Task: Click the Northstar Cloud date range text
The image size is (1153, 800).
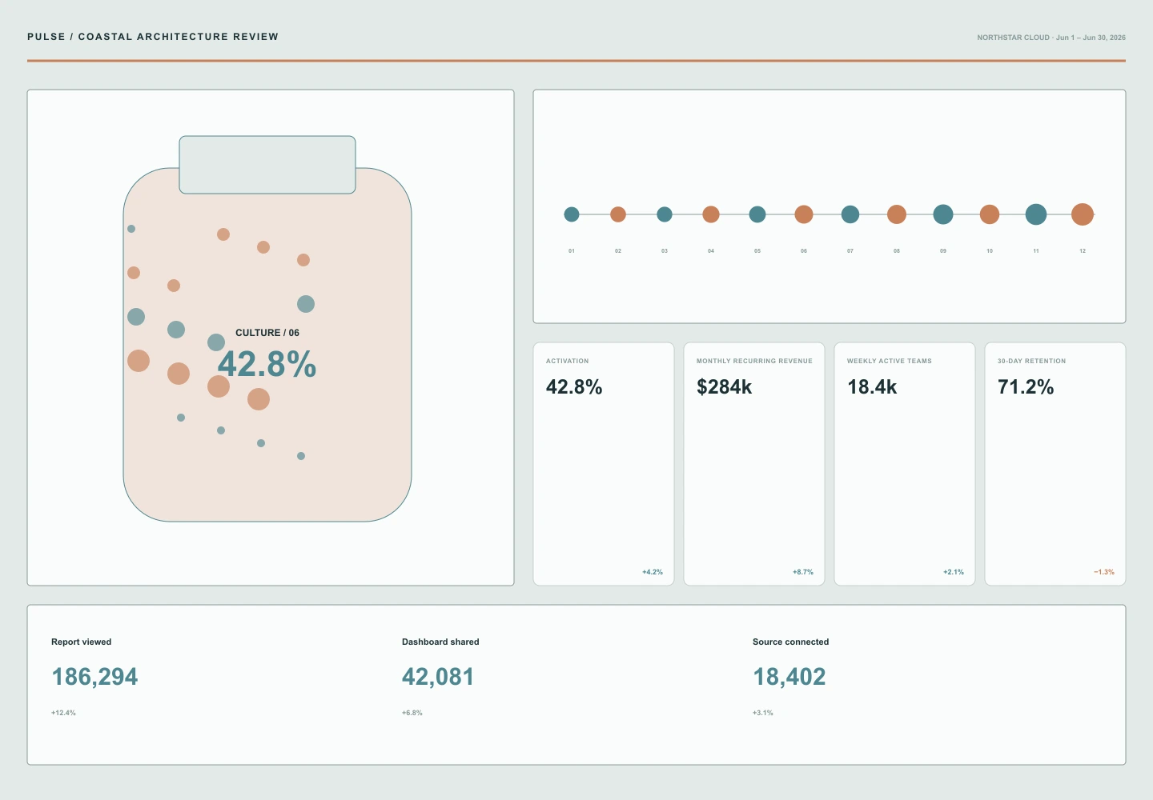Action: click(x=1051, y=38)
